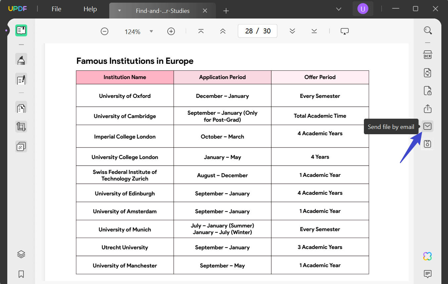Open the File menu
Screen dimensions: 448x284
click(56, 9)
